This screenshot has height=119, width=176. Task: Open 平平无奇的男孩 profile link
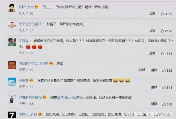(30, 24)
